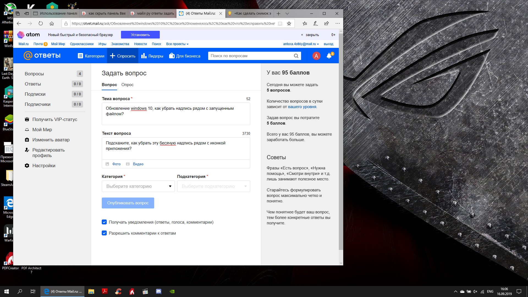
Task: Click Спросить in the header
Action: pos(123,56)
